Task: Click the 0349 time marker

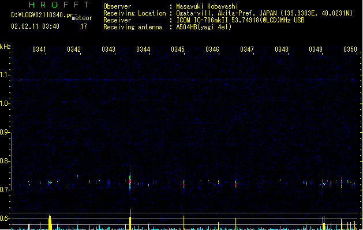Action: (316, 49)
